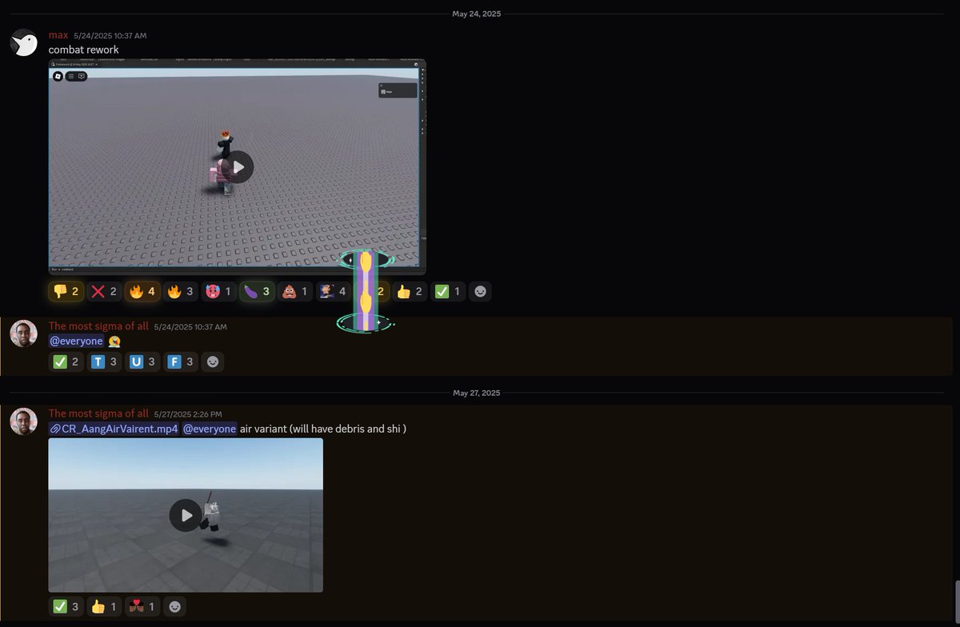Click the '5/27/2025 2:26 PM' timestamp
Image resolution: width=960 pixels, height=627 pixels.
[188, 414]
